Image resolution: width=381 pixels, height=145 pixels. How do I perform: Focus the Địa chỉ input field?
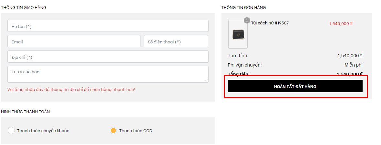(108, 57)
